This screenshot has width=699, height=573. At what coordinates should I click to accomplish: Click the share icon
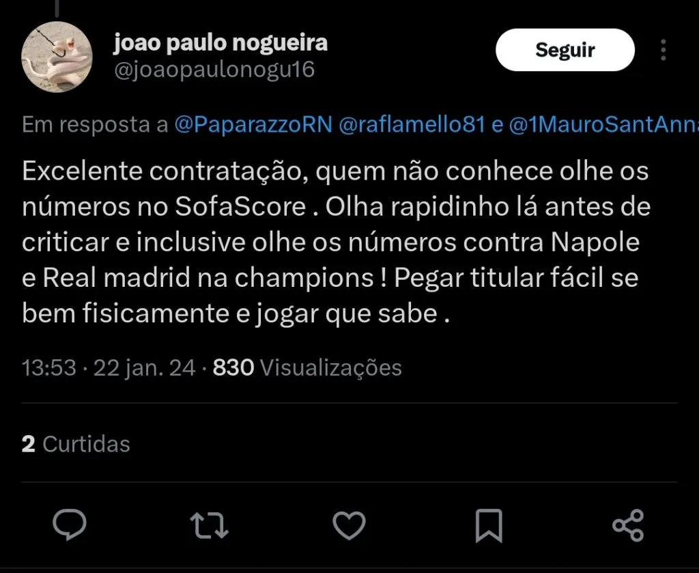pyautogui.click(x=628, y=526)
